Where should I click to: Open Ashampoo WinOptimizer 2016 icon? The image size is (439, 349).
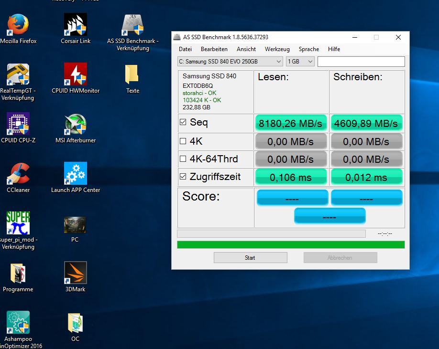click(x=18, y=322)
